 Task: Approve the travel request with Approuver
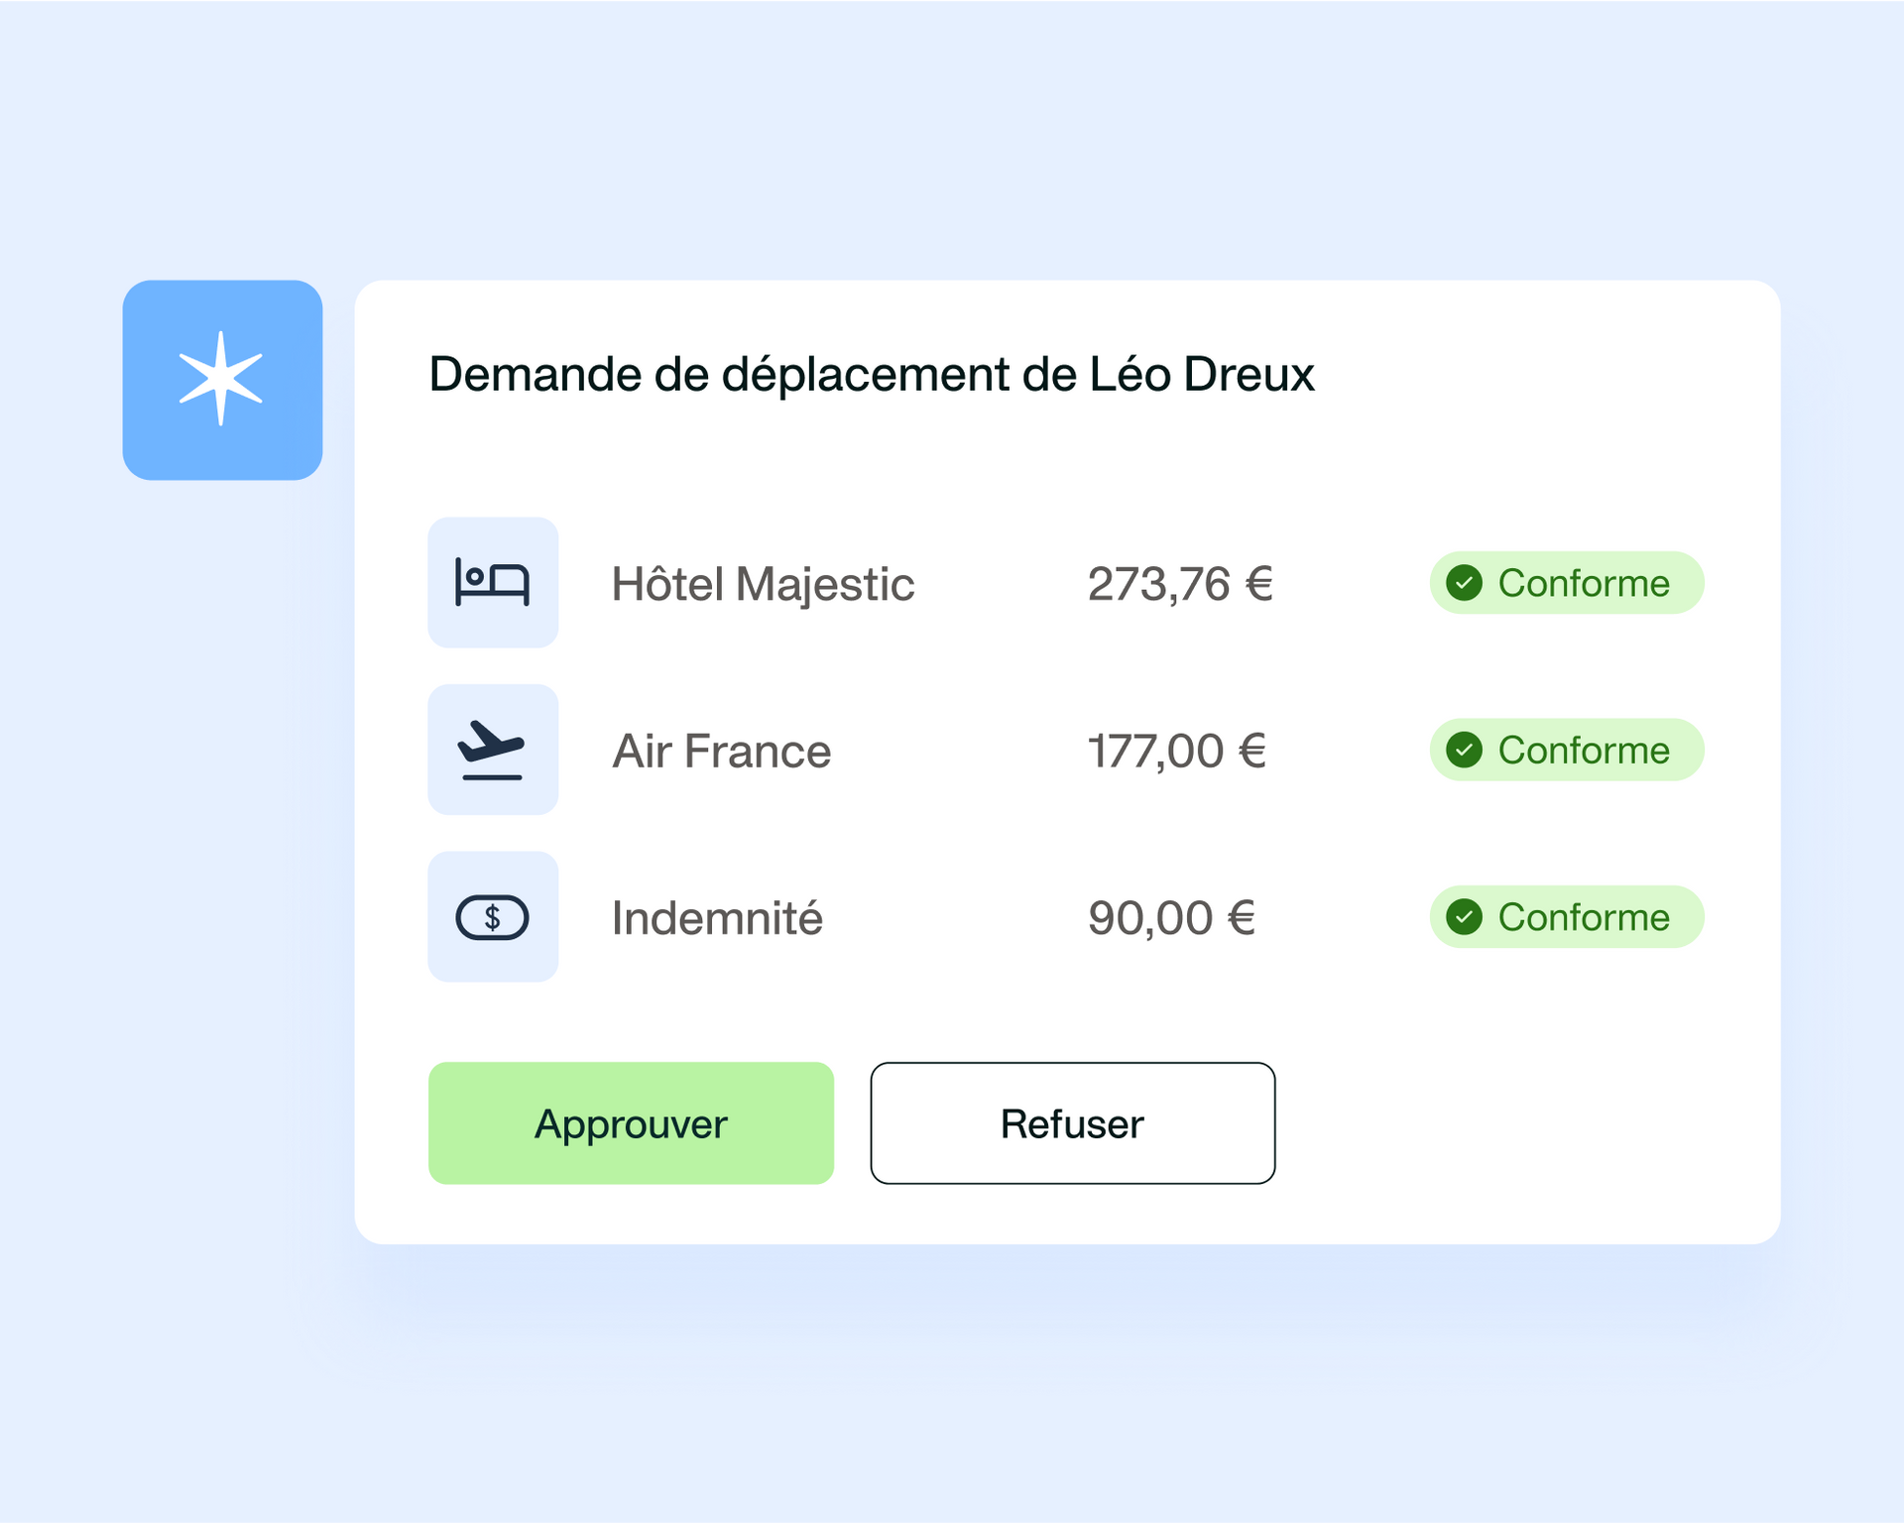[x=631, y=1123]
